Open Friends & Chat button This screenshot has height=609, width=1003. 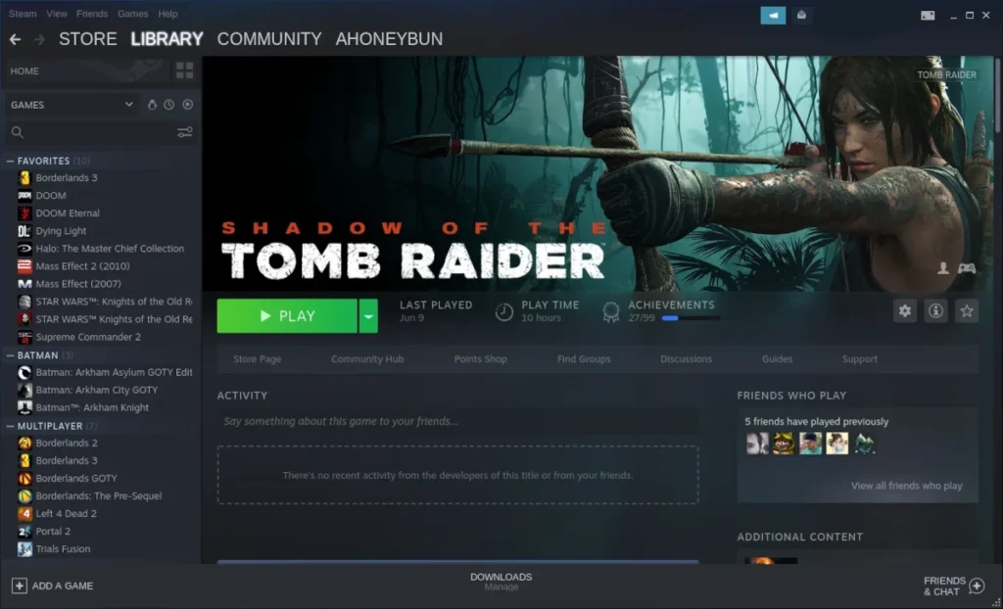click(954, 586)
